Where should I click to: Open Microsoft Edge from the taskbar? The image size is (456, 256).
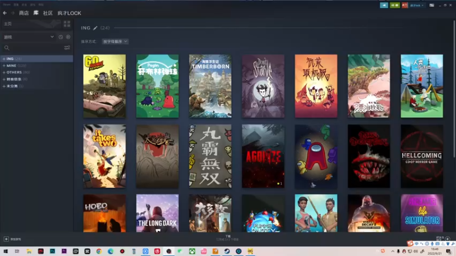tap(111, 251)
